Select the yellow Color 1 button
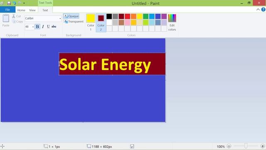This screenshot has height=150, width=266. 91,22
